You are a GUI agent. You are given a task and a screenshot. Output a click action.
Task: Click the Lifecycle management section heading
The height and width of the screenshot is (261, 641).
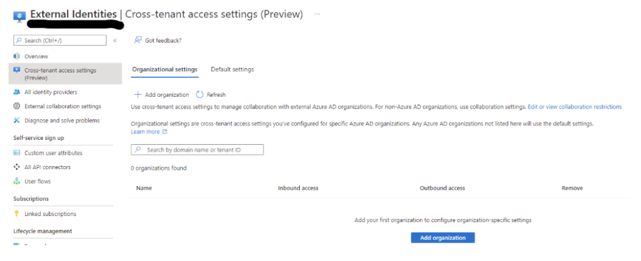pos(43,231)
